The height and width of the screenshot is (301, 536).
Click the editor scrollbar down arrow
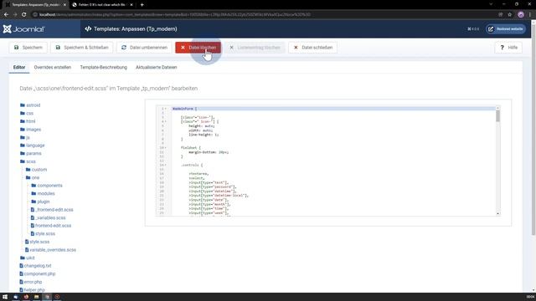pyautogui.click(x=497, y=214)
